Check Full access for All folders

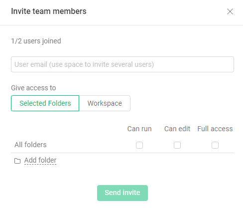(215, 145)
